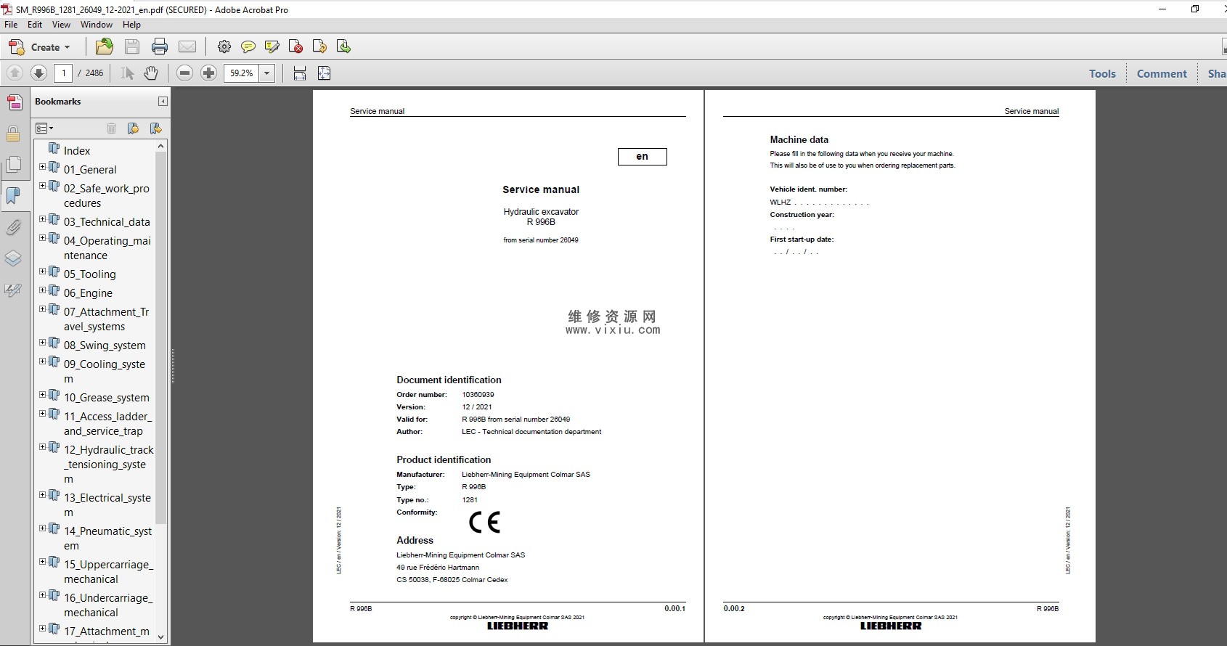Click the page number field

coord(64,73)
